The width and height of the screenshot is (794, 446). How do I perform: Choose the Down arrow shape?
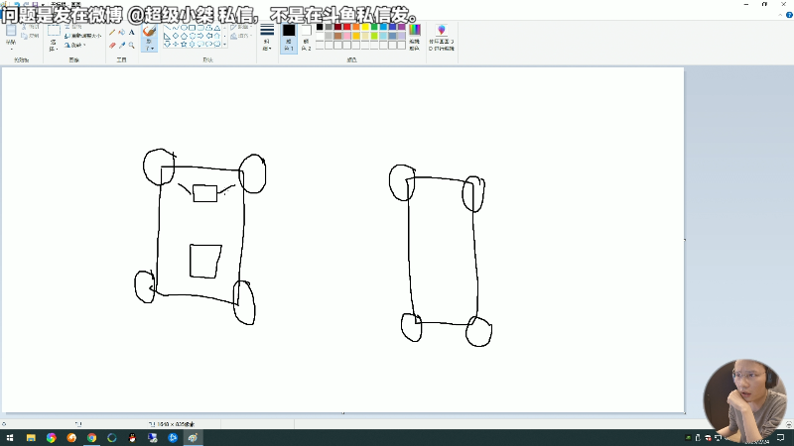point(167,44)
